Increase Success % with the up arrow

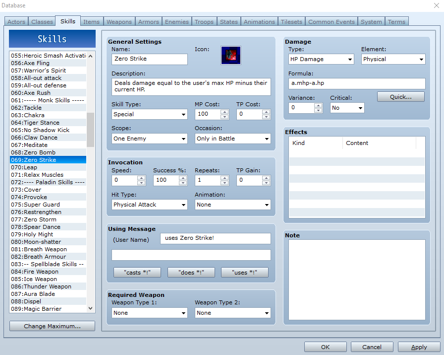(183, 178)
